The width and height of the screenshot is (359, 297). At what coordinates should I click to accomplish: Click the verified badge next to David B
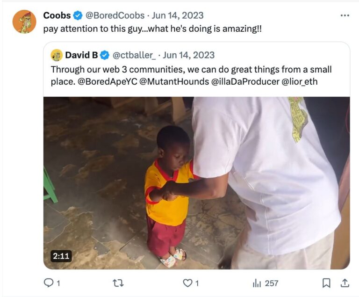[x=105, y=55]
